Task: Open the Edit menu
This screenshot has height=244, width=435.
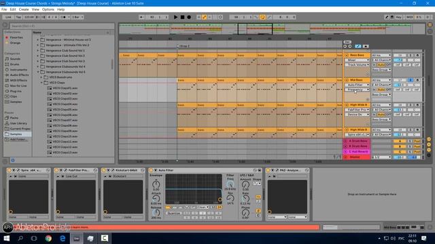Action: (x=13, y=9)
